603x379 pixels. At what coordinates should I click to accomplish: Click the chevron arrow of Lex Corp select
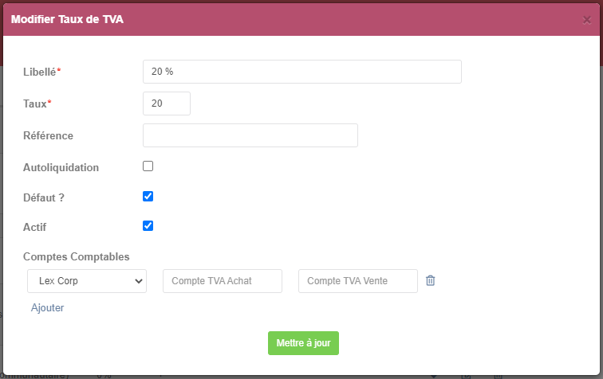139,281
